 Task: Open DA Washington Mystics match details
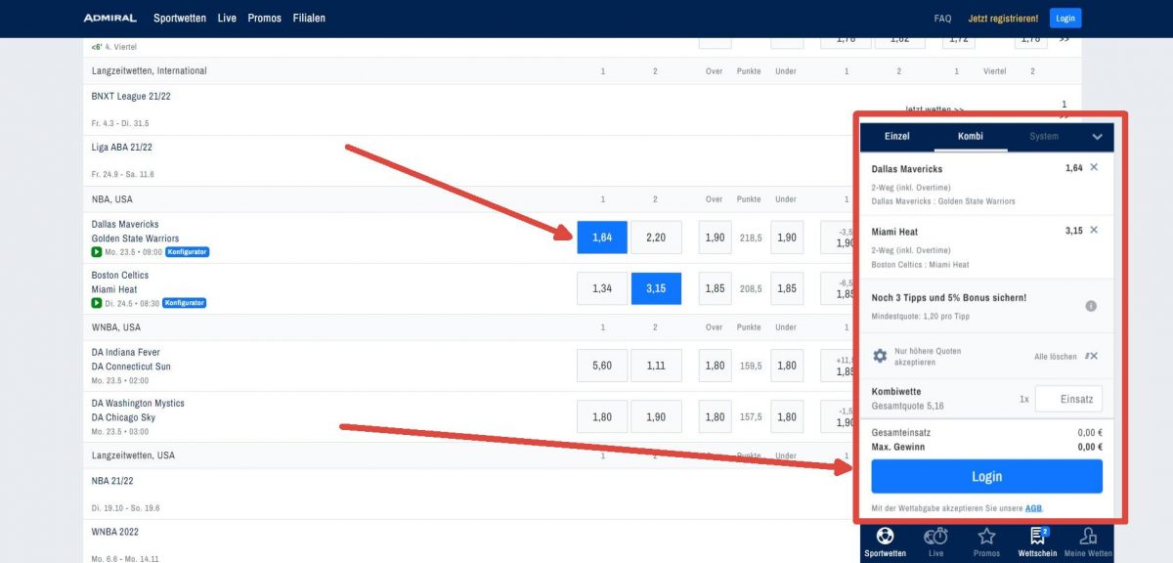[x=138, y=403]
